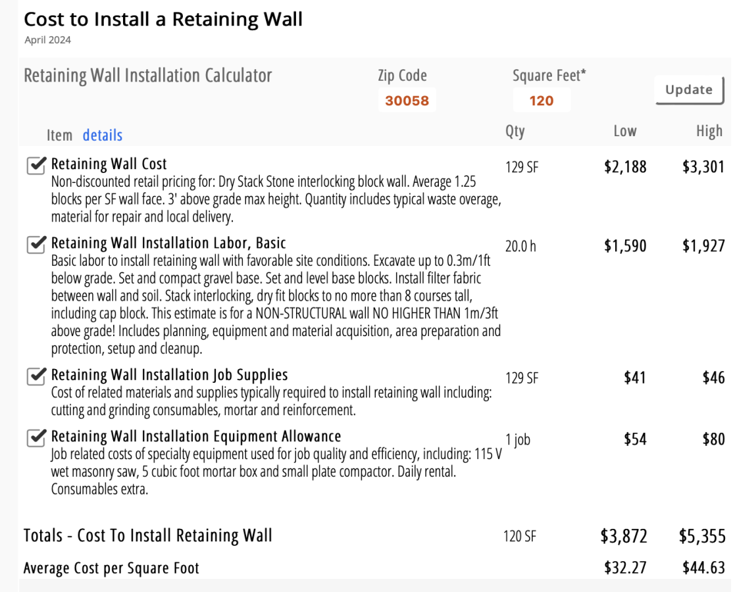Click the Qty column header
This screenshot has width=735, height=592.
tap(515, 132)
